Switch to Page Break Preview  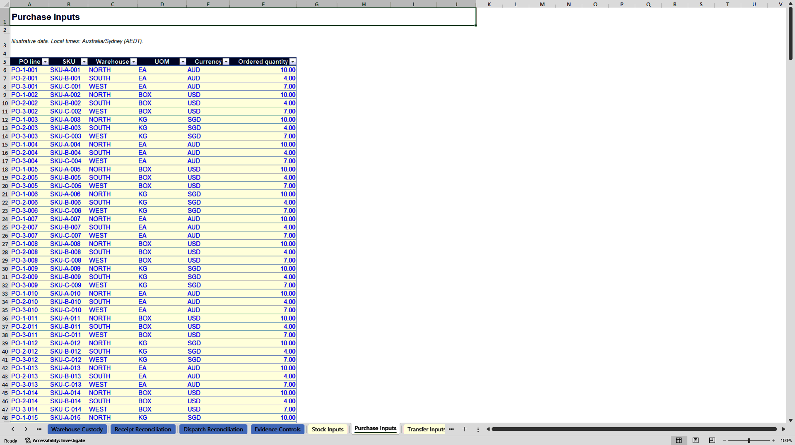click(712, 440)
